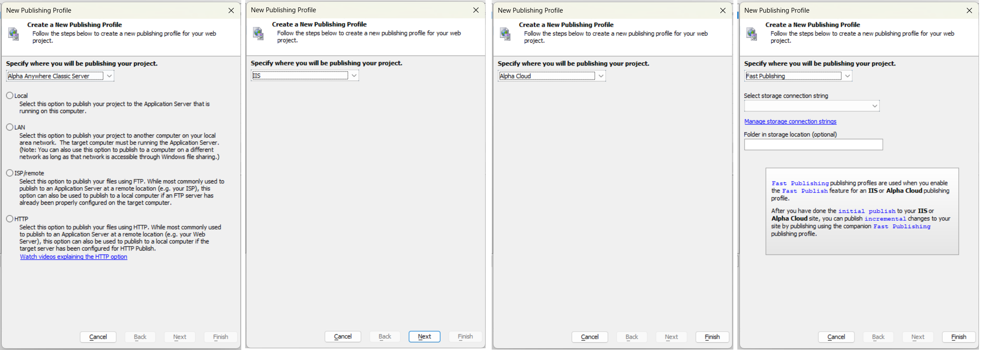
Task: Click Back in the IIS dialog
Action: point(385,336)
